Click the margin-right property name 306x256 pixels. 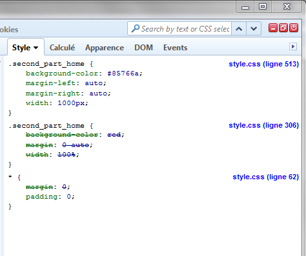pos(53,94)
